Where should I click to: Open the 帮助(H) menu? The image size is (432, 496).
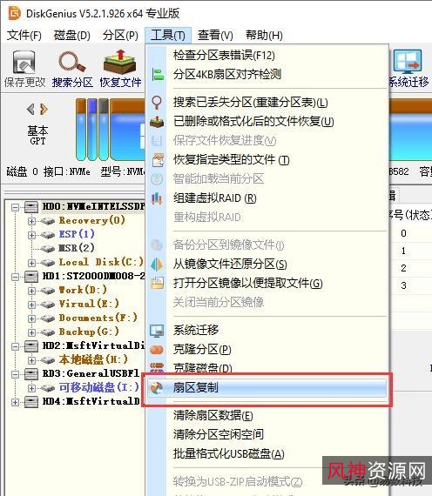264,35
